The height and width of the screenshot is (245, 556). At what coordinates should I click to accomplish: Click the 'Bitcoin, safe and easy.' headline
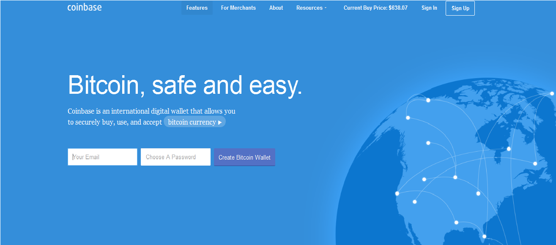(x=185, y=85)
